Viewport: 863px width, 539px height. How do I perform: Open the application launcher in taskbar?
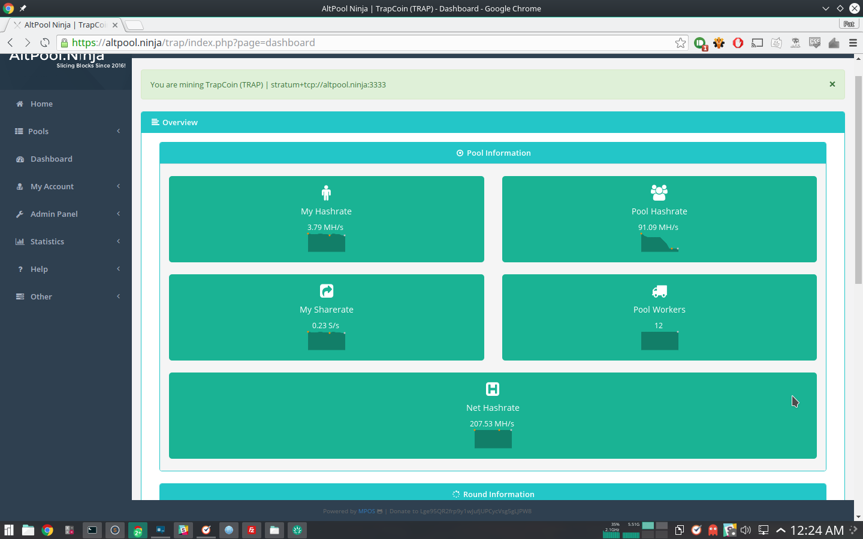9,530
